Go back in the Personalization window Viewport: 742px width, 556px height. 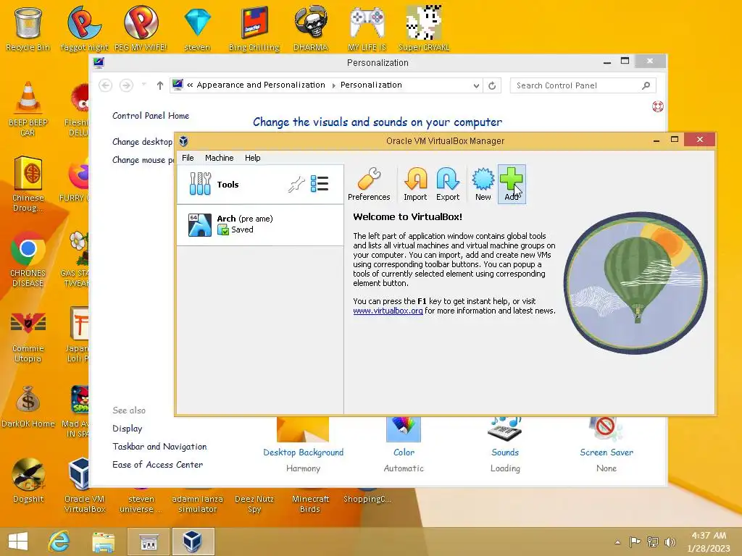click(x=106, y=85)
